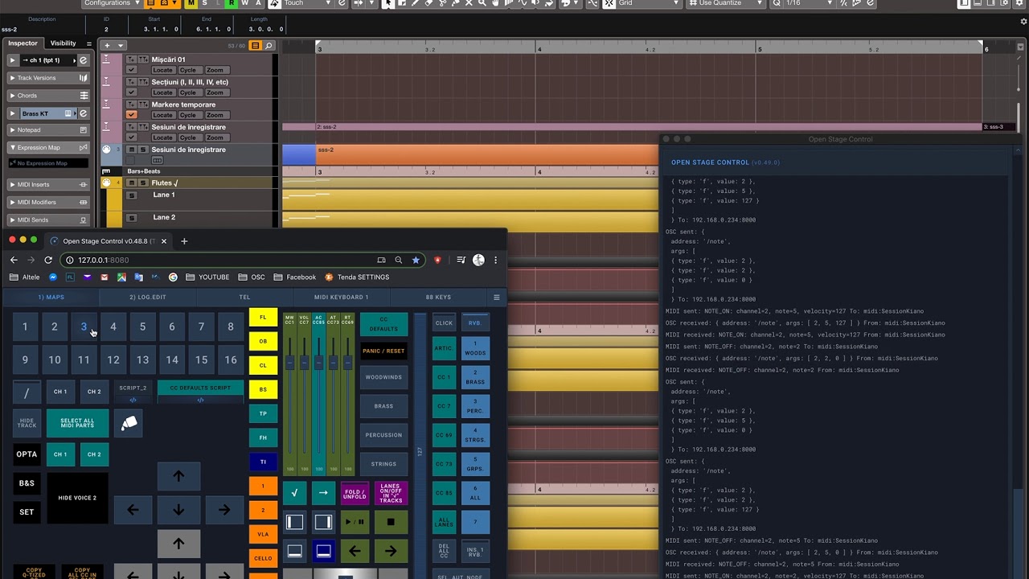Open the browser zoom magnifier icon
1029x579 pixels.
point(398,260)
